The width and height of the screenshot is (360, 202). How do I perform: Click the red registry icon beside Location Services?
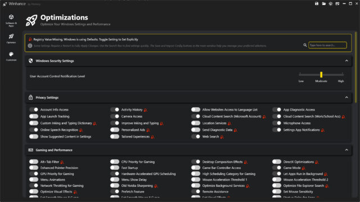coord(229,123)
